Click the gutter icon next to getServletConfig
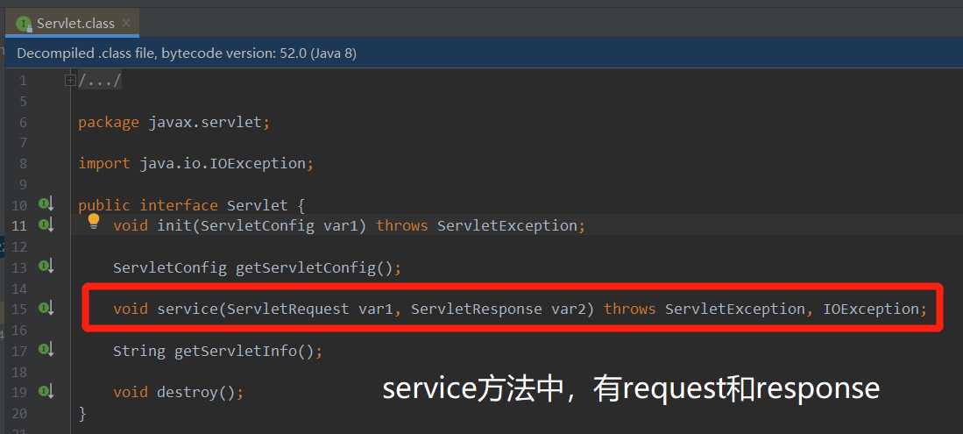 pos(46,267)
